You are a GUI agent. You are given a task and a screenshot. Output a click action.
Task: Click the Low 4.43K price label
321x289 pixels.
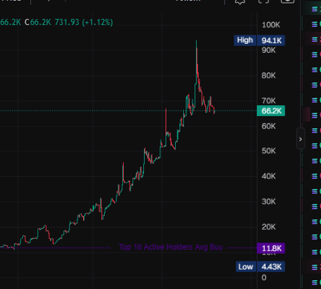[260, 267]
